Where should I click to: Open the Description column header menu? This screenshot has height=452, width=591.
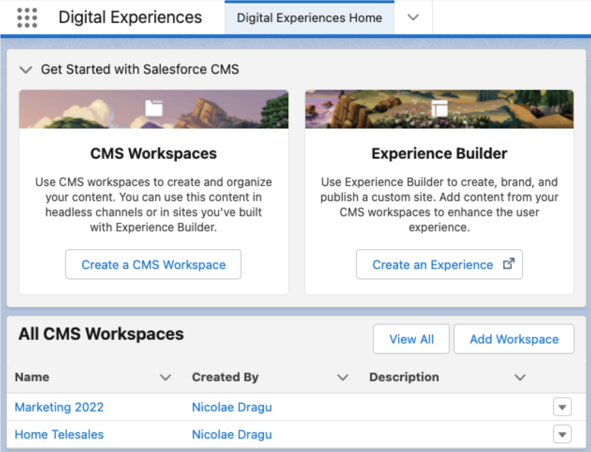(520, 378)
